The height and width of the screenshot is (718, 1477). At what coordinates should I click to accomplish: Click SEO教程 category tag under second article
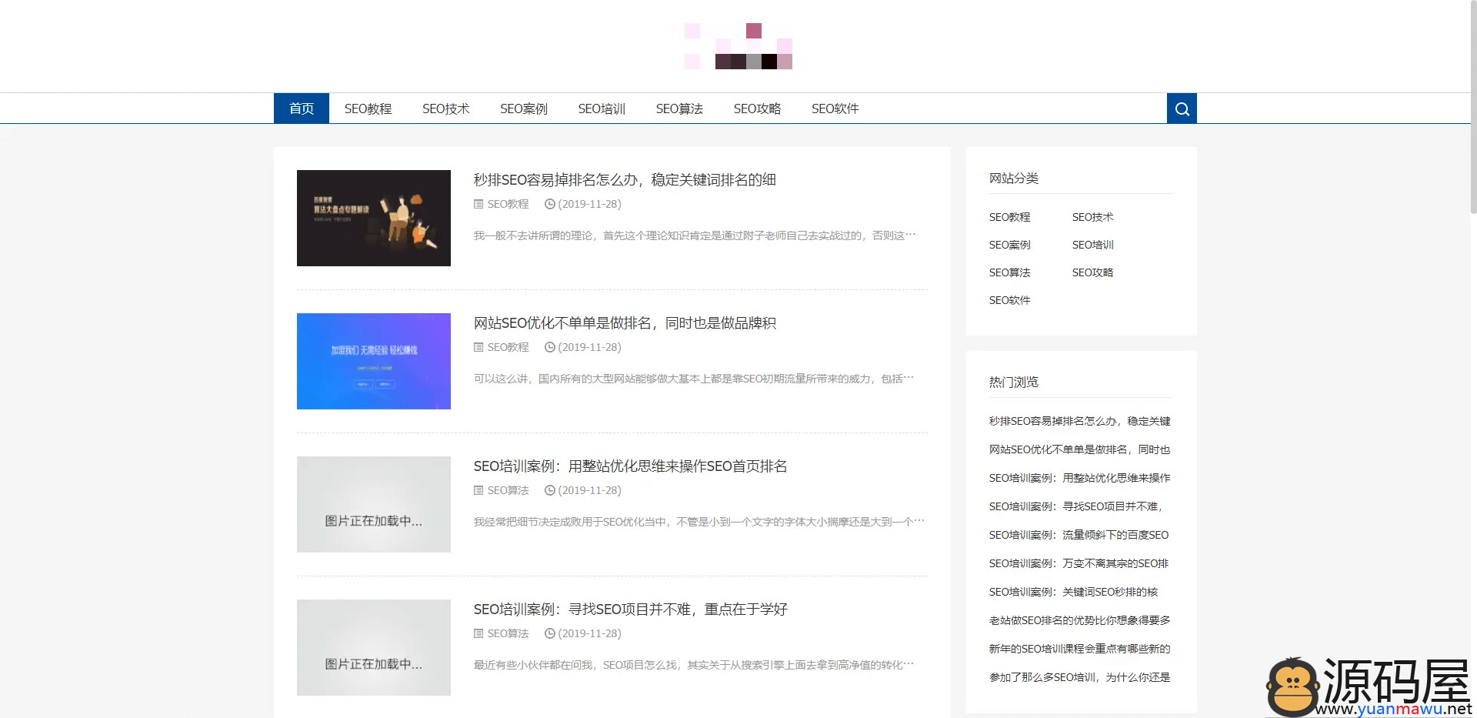pyautogui.click(x=508, y=347)
